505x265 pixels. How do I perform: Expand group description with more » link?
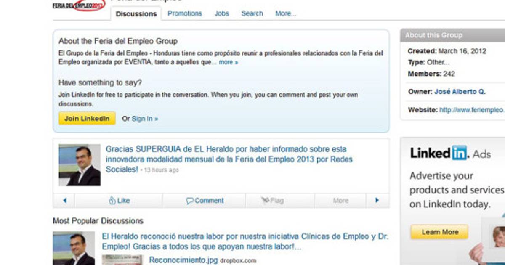pyautogui.click(x=228, y=62)
